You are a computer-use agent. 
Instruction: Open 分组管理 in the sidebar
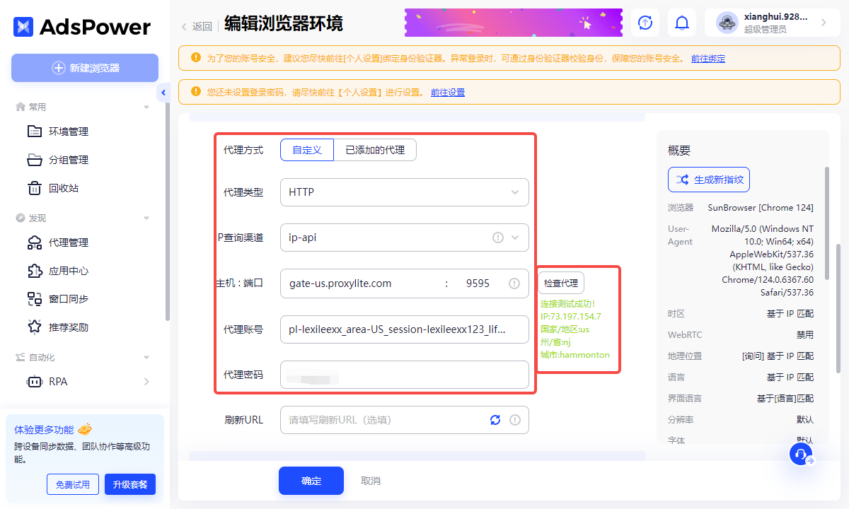(x=69, y=160)
